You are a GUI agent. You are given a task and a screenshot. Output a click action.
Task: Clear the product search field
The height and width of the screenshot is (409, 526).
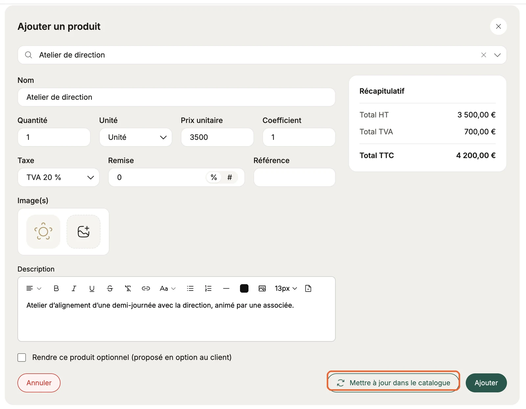(484, 55)
